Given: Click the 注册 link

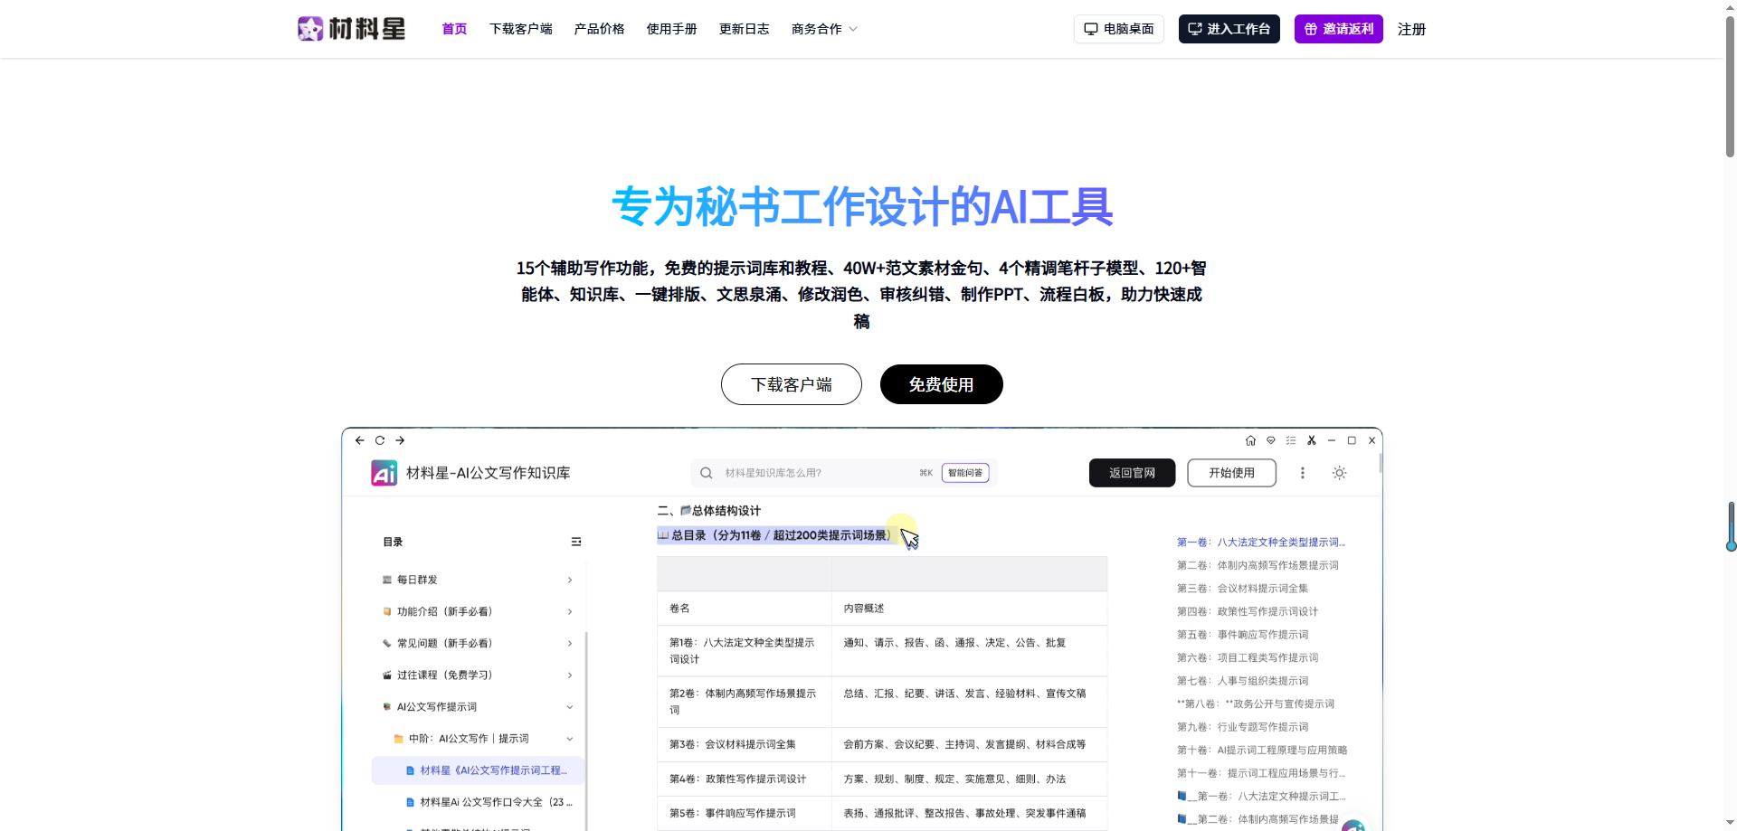Looking at the screenshot, I should click(1411, 29).
